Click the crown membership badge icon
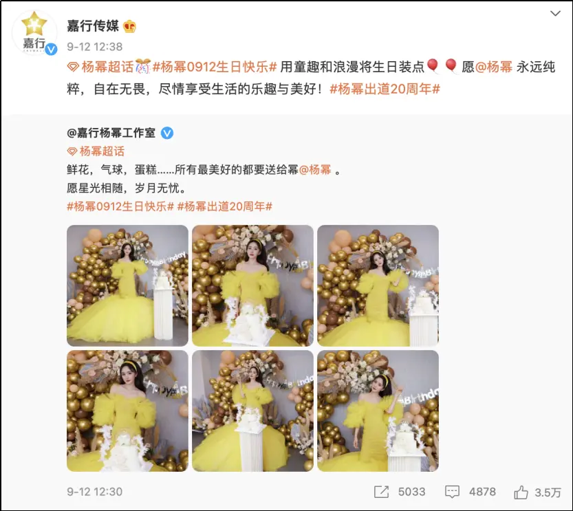The image size is (573, 511). [130, 26]
